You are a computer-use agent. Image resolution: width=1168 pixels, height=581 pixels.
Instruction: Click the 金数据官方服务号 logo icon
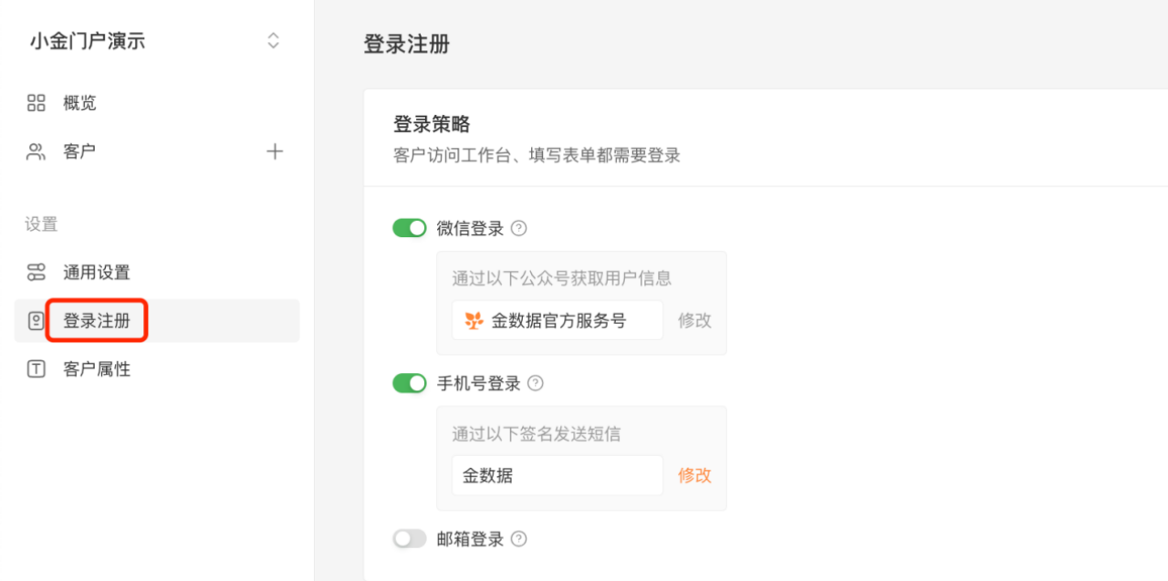pos(474,320)
